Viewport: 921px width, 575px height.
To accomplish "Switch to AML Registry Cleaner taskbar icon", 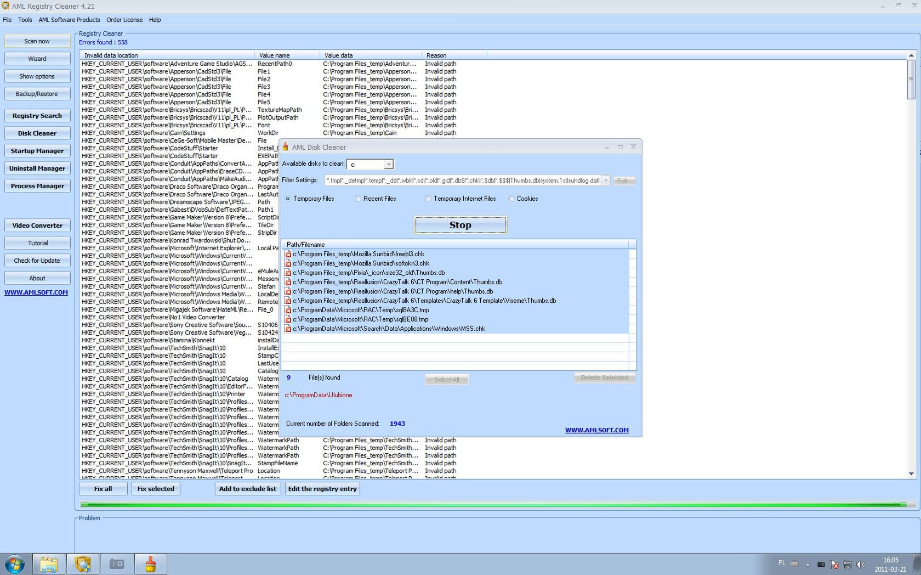I will (x=83, y=564).
